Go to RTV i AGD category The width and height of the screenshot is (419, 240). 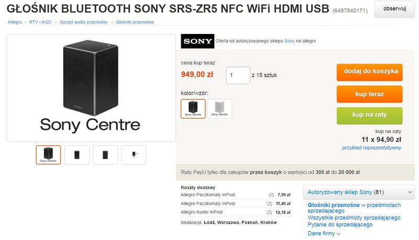40,22
